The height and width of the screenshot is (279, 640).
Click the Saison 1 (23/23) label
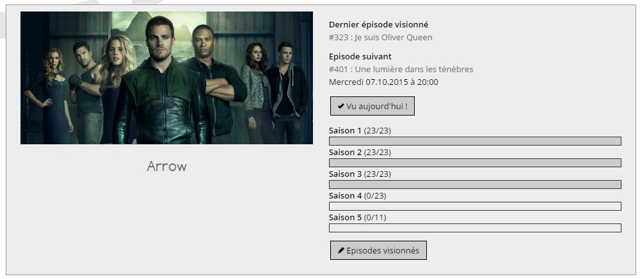[x=360, y=131]
